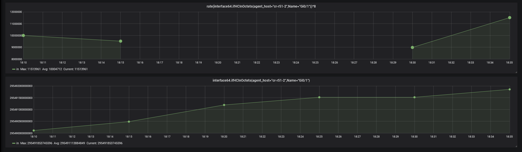
Task: Click the 18:28 time label on bottom panel axis
Action: tap(376, 137)
